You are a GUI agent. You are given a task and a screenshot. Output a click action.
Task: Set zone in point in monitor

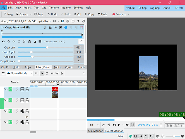pos(104,125)
